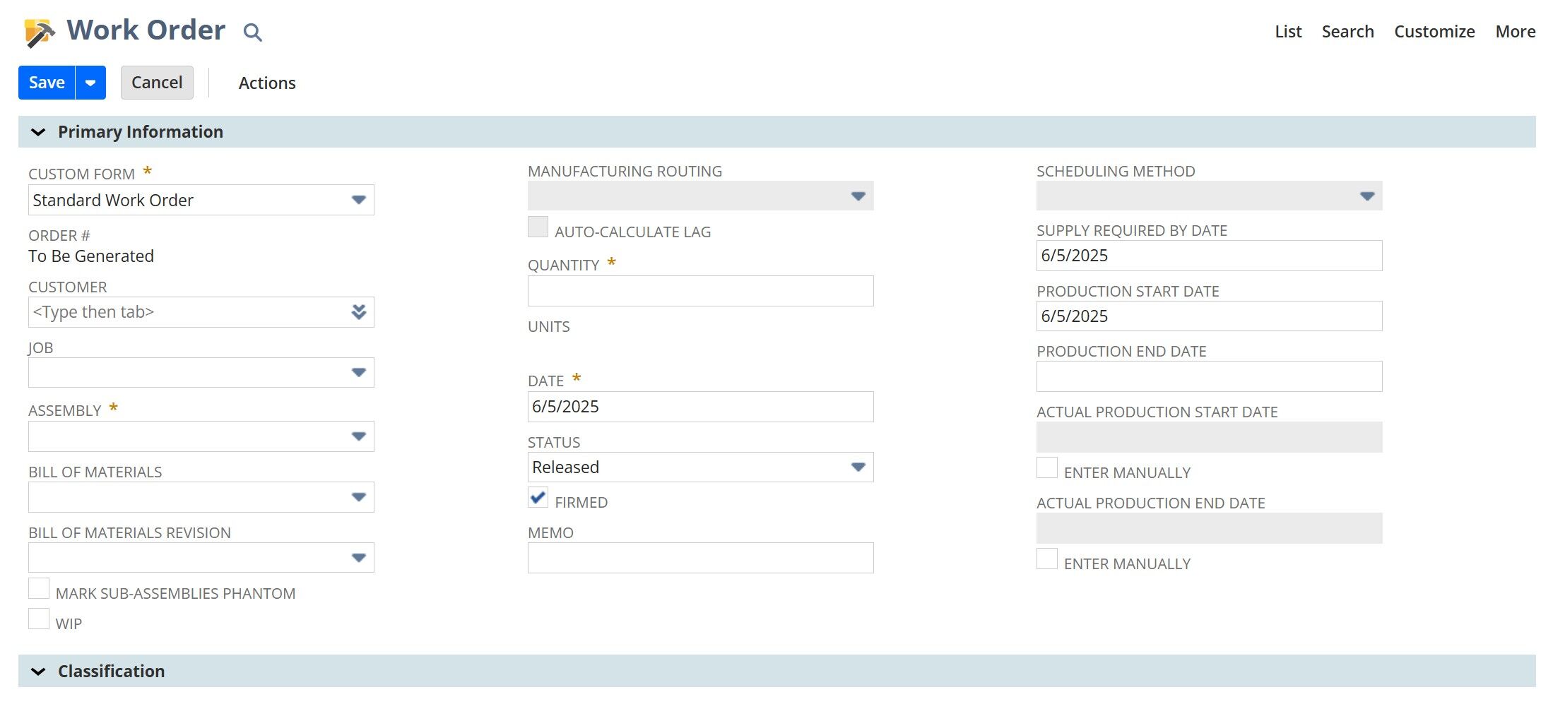
Task: Open the Actions menu
Action: click(267, 83)
